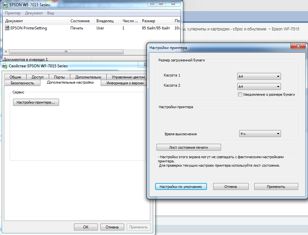Minimize the EPSON WF-7015 Series queue window
Screen dimensions: 308x235
point(152,3)
